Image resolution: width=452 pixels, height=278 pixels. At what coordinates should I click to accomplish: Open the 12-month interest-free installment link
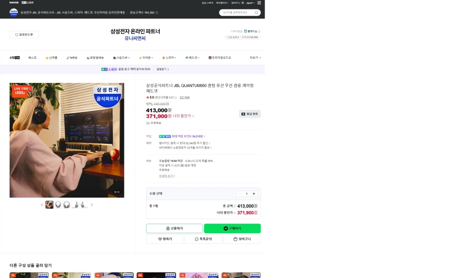pyautogui.click(x=185, y=148)
